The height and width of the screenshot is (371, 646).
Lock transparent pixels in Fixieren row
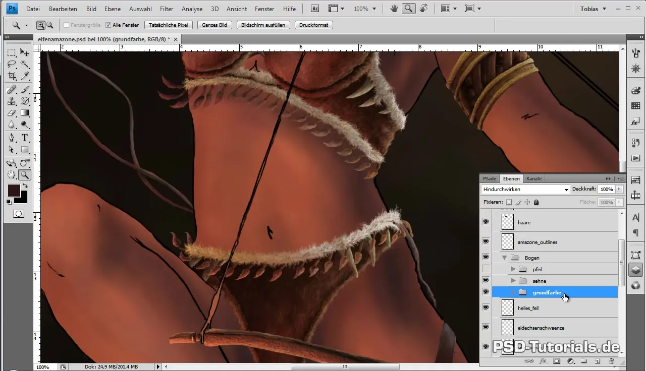(x=509, y=202)
